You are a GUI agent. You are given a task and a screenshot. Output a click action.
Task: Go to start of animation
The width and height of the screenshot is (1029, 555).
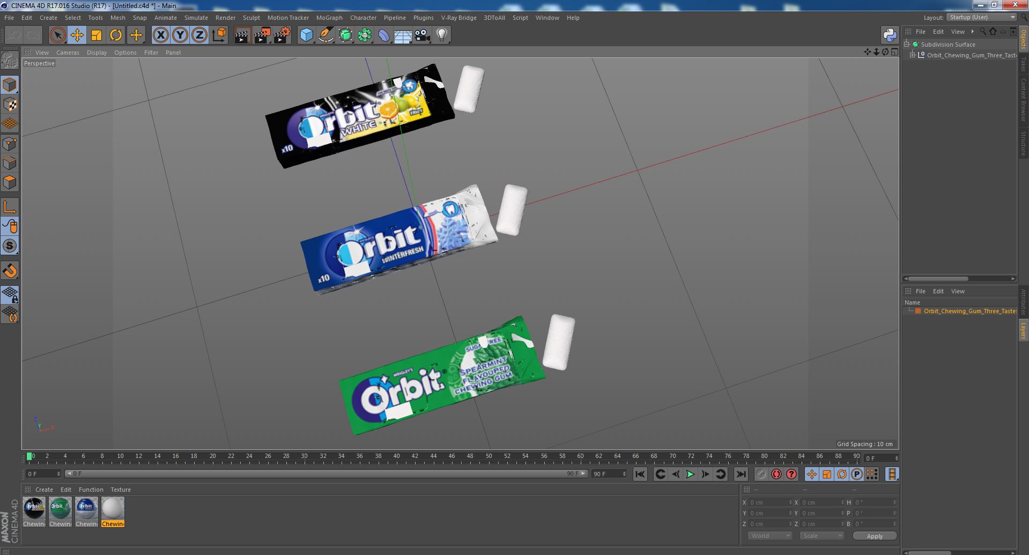[640, 474]
